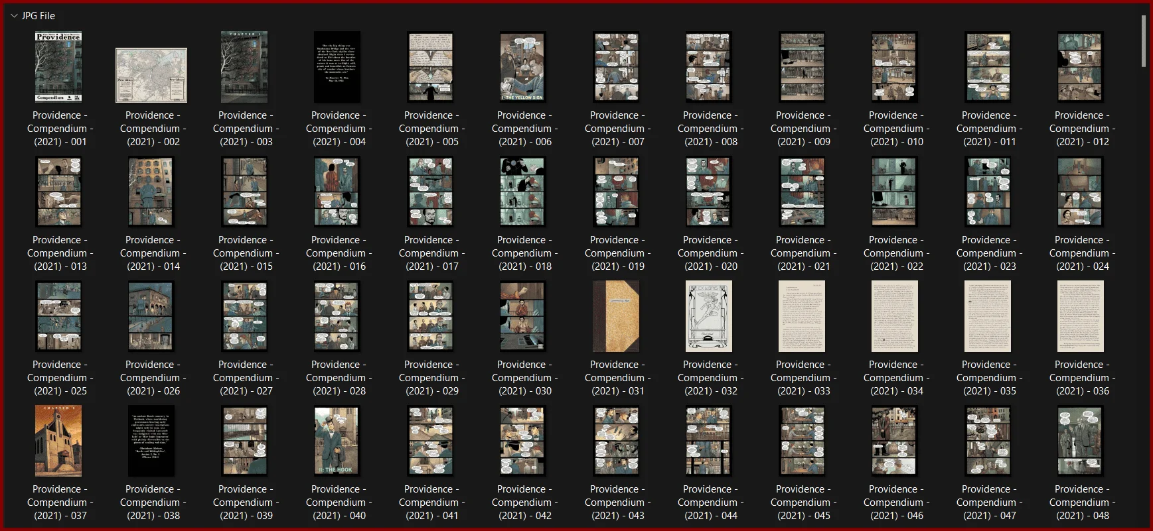Select thumbnail of Compendium 023
This screenshot has height=531, width=1153.
click(988, 192)
